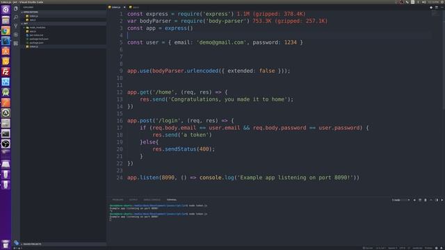Open the clock in the top panel
Viewport: 445px width, 250px height.
[x=433, y=2]
